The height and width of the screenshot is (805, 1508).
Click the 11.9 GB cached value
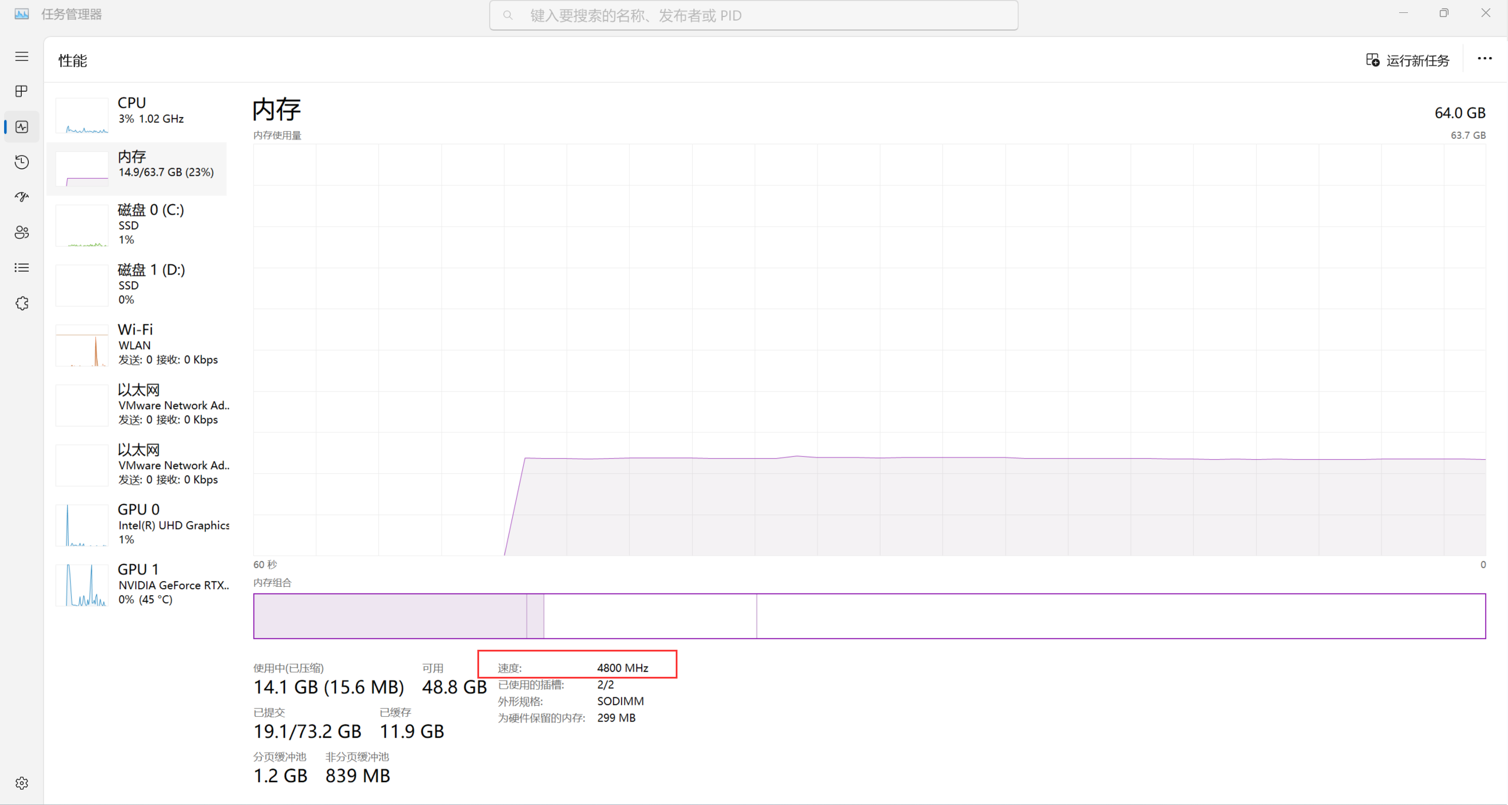pyautogui.click(x=411, y=731)
